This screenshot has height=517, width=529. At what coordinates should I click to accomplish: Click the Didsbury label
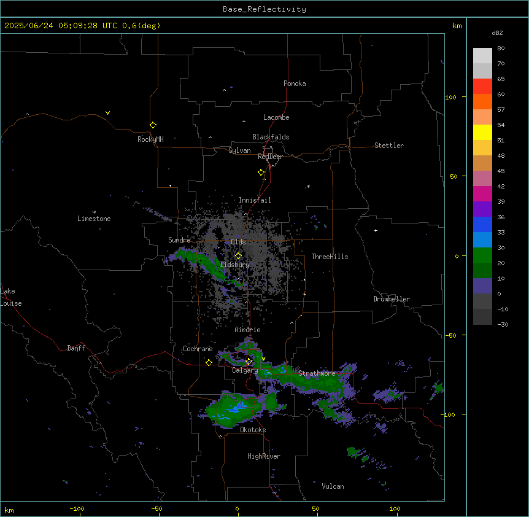pos(235,265)
